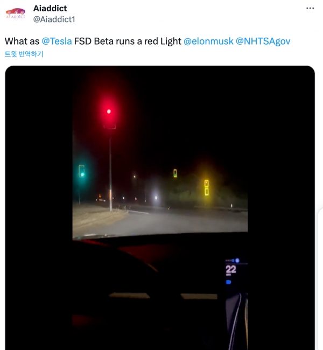Click the blue dot indicator above 22
The height and width of the screenshot is (350, 323).
pyautogui.click(x=237, y=261)
